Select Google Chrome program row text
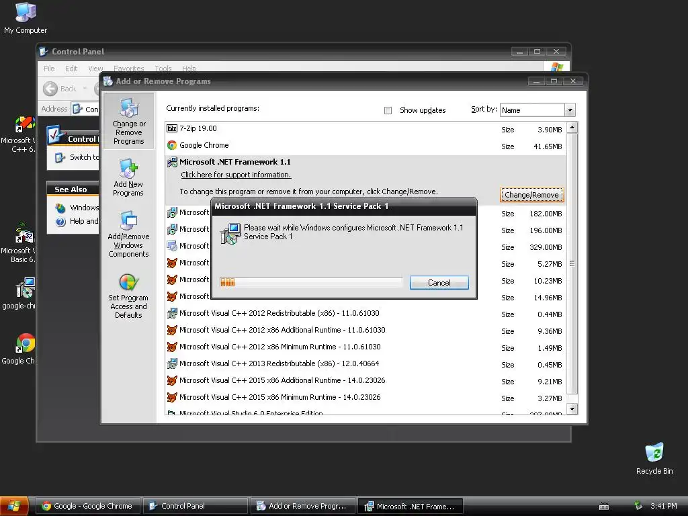 [204, 145]
